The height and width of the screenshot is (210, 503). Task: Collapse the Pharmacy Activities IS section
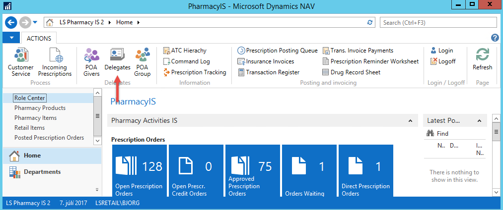click(410, 120)
